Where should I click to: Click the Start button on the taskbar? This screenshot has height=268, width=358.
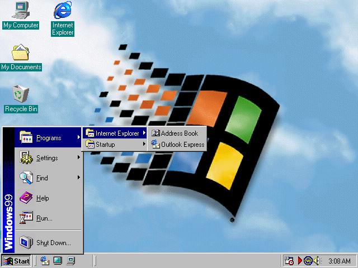(x=16, y=261)
